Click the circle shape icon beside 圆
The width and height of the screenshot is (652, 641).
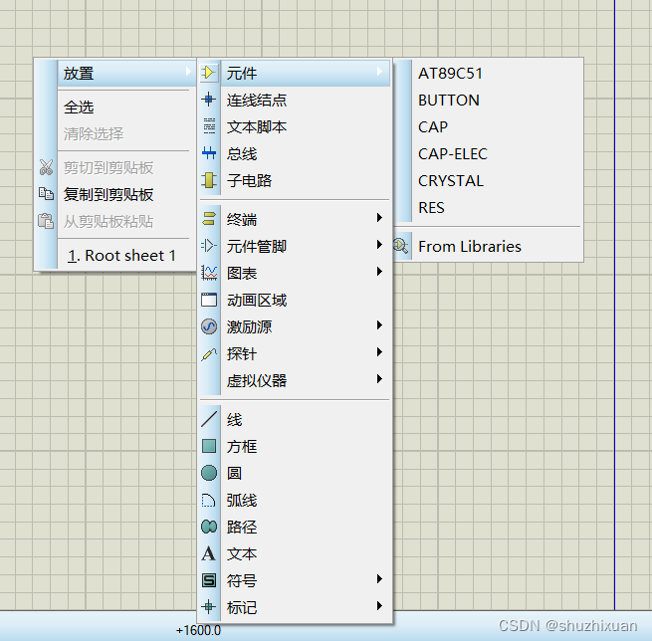pyautogui.click(x=209, y=473)
